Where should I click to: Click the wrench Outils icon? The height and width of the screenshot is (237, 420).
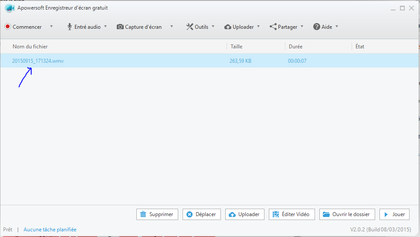[x=190, y=27]
